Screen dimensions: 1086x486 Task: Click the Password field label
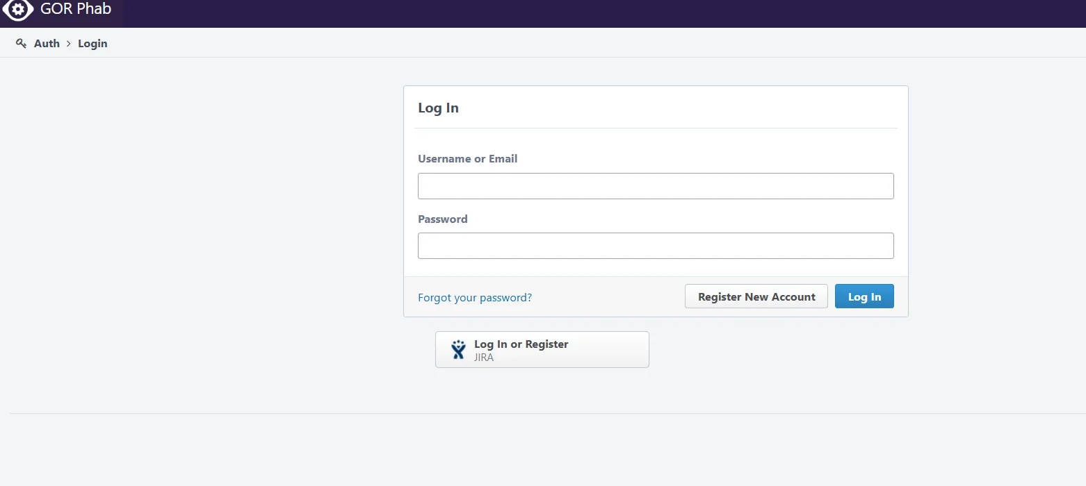point(442,219)
